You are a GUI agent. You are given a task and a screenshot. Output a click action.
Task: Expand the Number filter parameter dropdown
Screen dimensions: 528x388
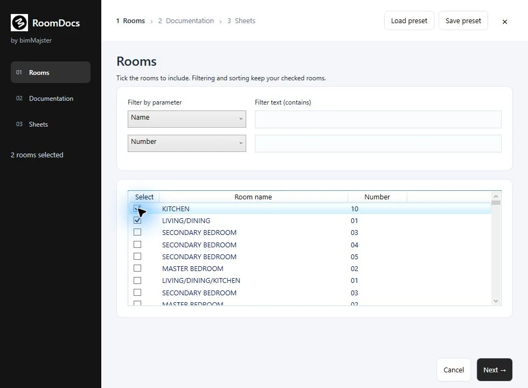point(187,143)
